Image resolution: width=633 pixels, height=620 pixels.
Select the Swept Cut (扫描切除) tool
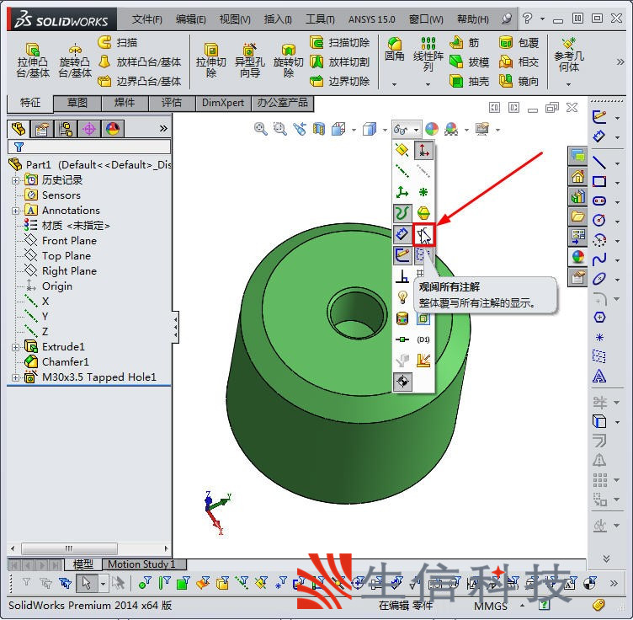click(339, 42)
